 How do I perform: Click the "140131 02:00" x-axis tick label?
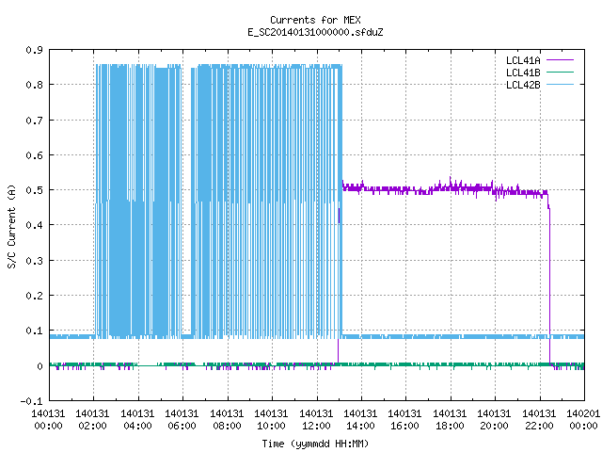tap(92, 420)
